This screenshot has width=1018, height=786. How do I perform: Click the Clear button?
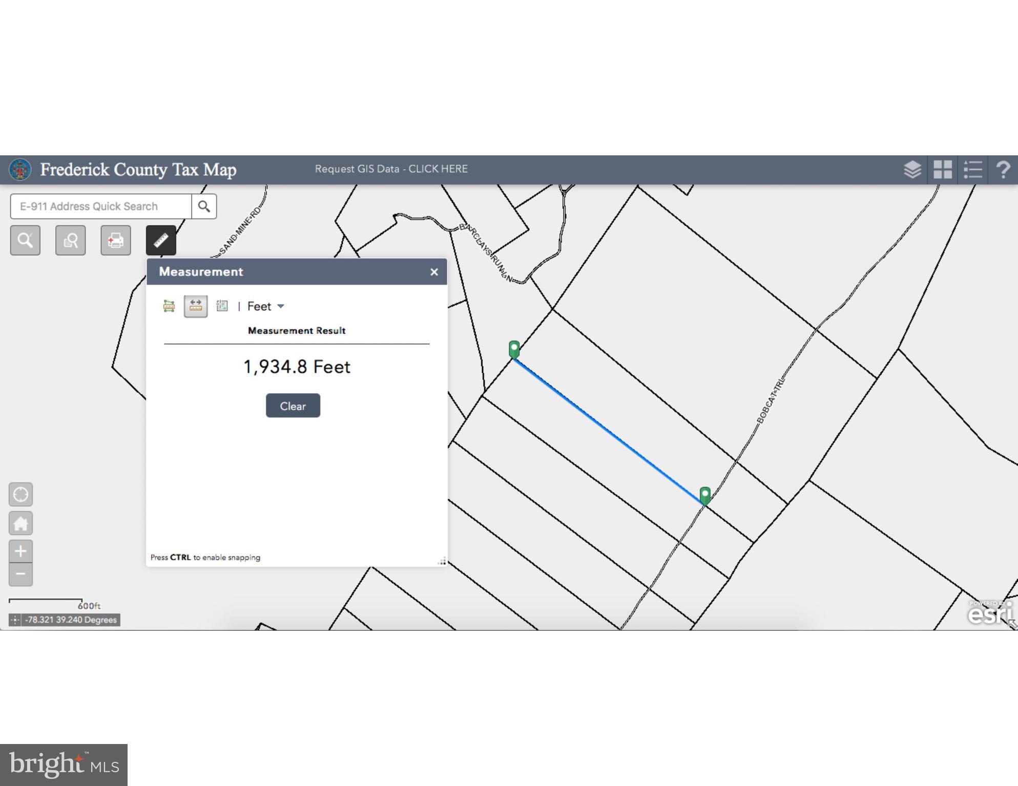click(x=293, y=406)
